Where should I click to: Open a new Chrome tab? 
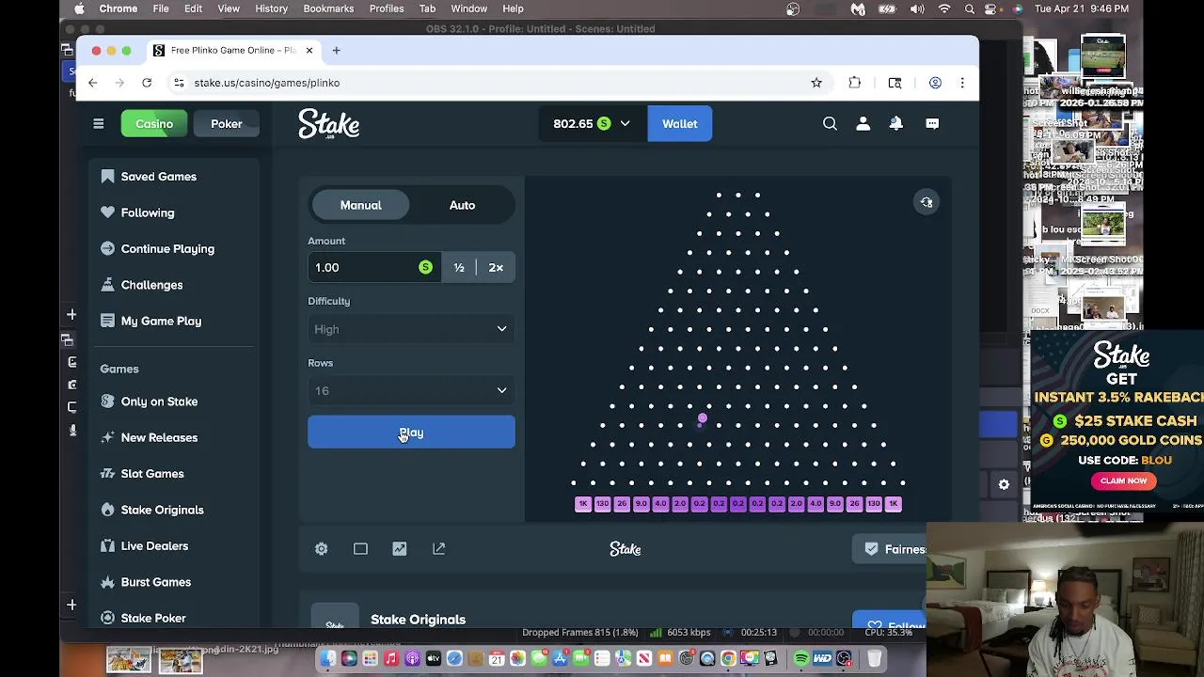[x=336, y=50]
